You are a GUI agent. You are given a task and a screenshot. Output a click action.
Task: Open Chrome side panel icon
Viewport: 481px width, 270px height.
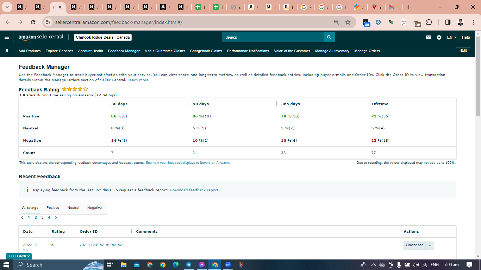click(x=448, y=22)
